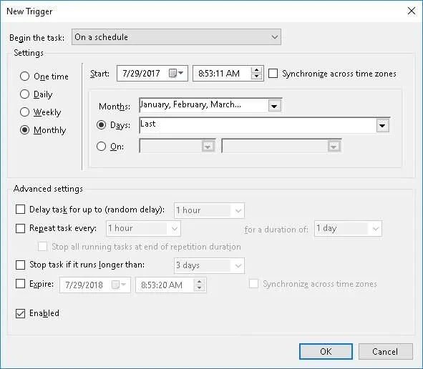This screenshot has height=369, width=423.
Task: Open the Begin the task dropdown
Action: coord(177,37)
